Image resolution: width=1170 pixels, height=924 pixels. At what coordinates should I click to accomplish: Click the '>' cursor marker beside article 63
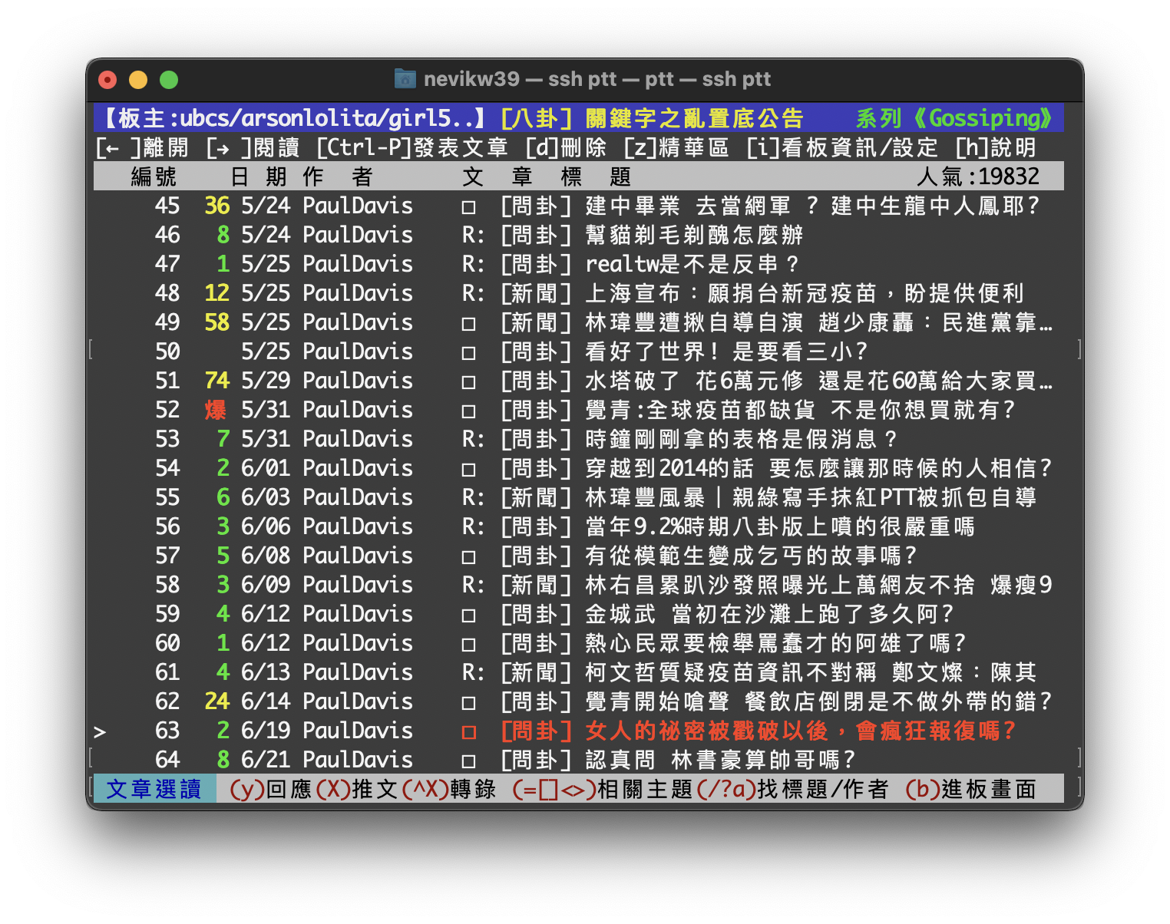click(x=100, y=731)
